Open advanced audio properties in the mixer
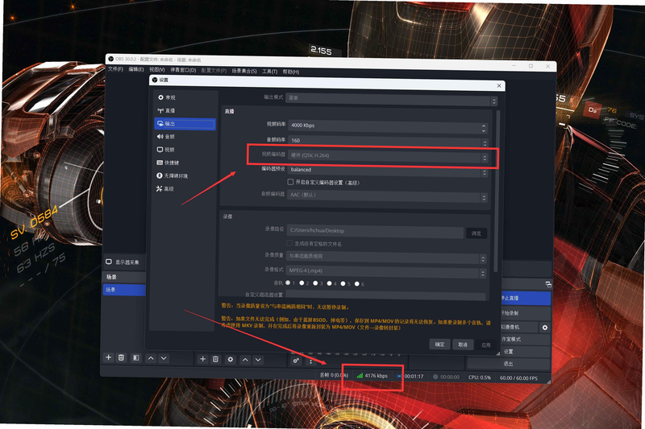Viewport: 645px width, 429px height. [296, 361]
